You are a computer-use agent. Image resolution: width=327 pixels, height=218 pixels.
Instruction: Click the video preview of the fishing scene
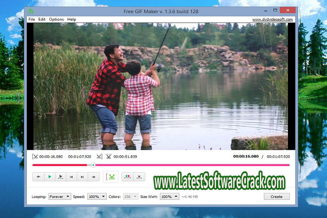(160, 86)
